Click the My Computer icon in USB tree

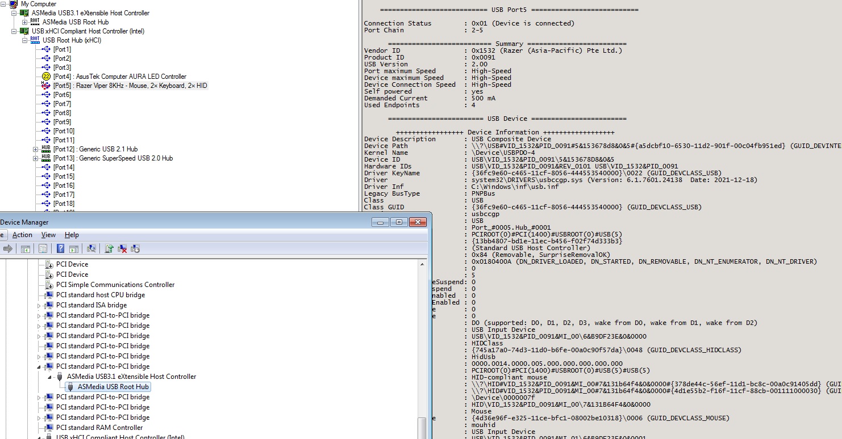click(13, 4)
